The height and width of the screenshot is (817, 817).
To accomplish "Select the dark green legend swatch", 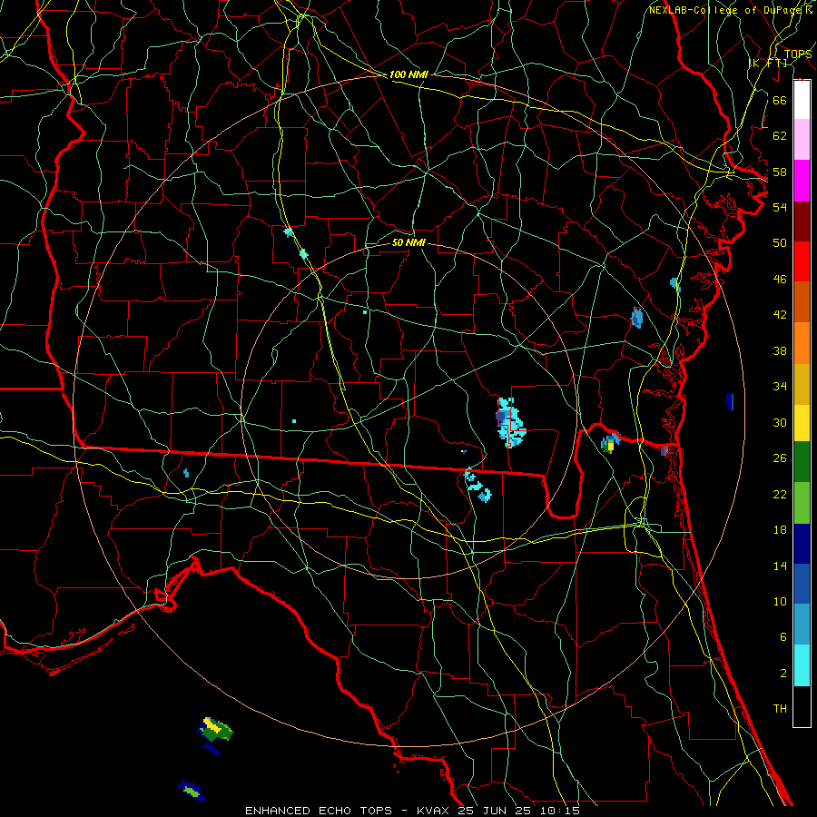I will point(802,462).
